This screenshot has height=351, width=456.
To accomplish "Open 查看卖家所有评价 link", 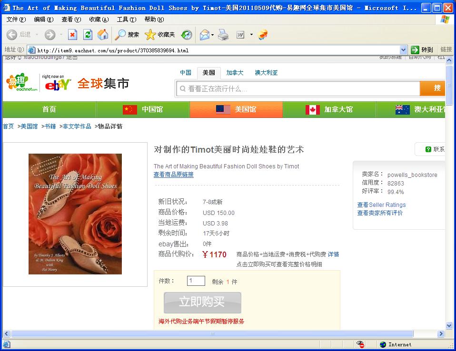I will tap(380, 213).
